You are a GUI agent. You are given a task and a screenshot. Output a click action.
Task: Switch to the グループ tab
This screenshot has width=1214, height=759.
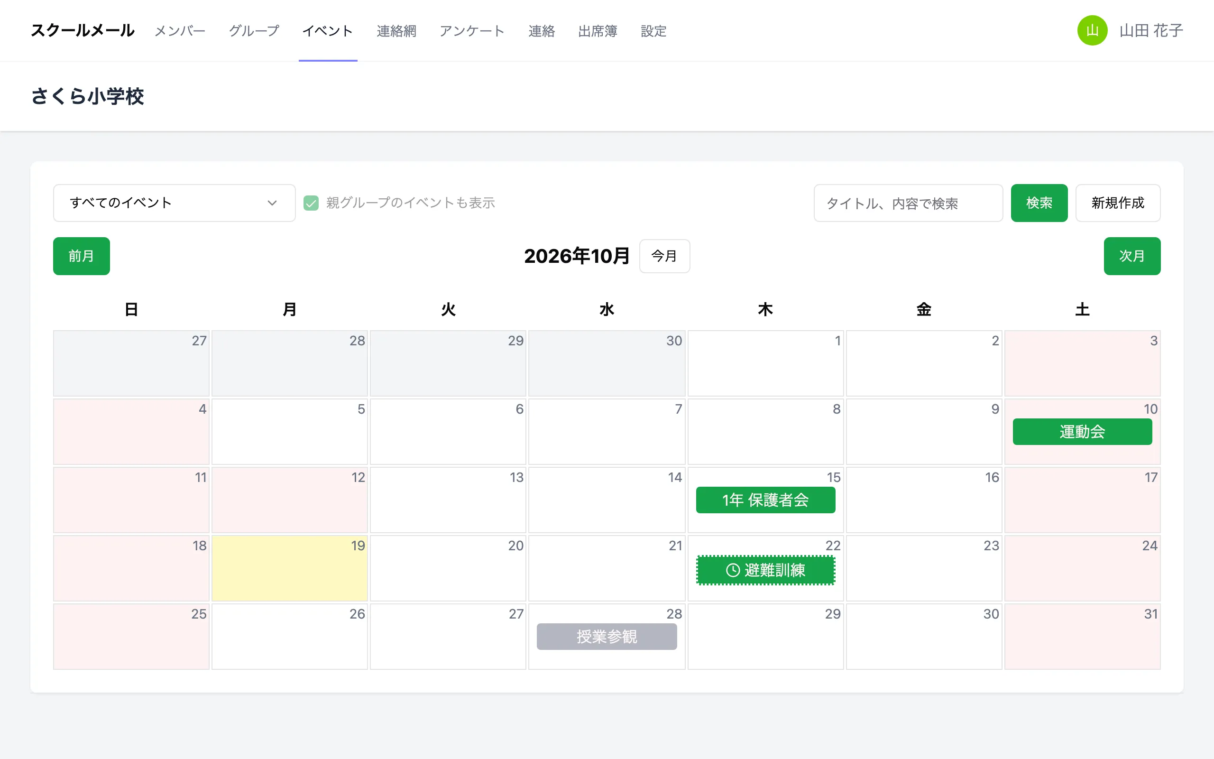254,31
